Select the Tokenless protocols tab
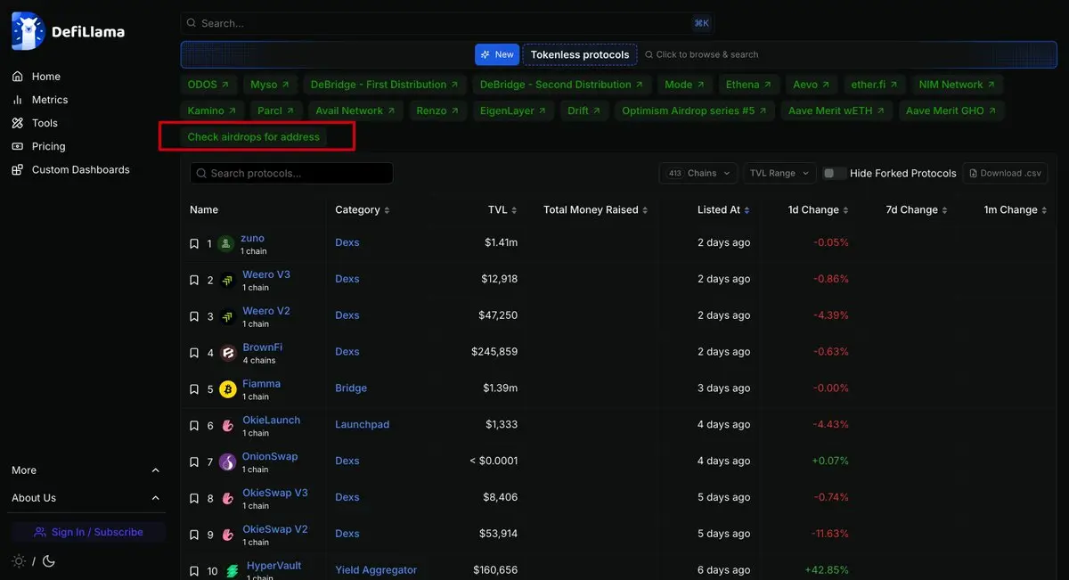1069x580 pixels. point(580,54)
